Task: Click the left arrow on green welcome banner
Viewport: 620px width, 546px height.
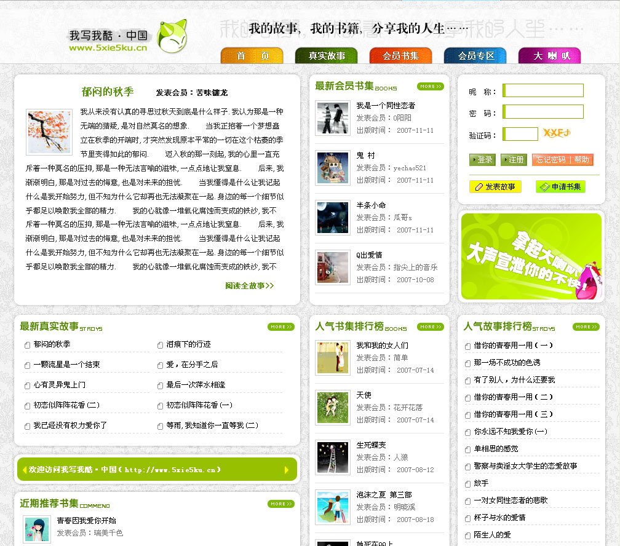Action: point(25,470)
